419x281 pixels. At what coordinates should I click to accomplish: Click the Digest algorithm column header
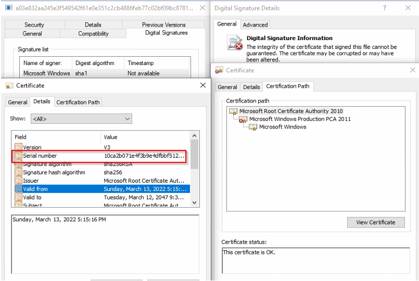pos(98,63)
